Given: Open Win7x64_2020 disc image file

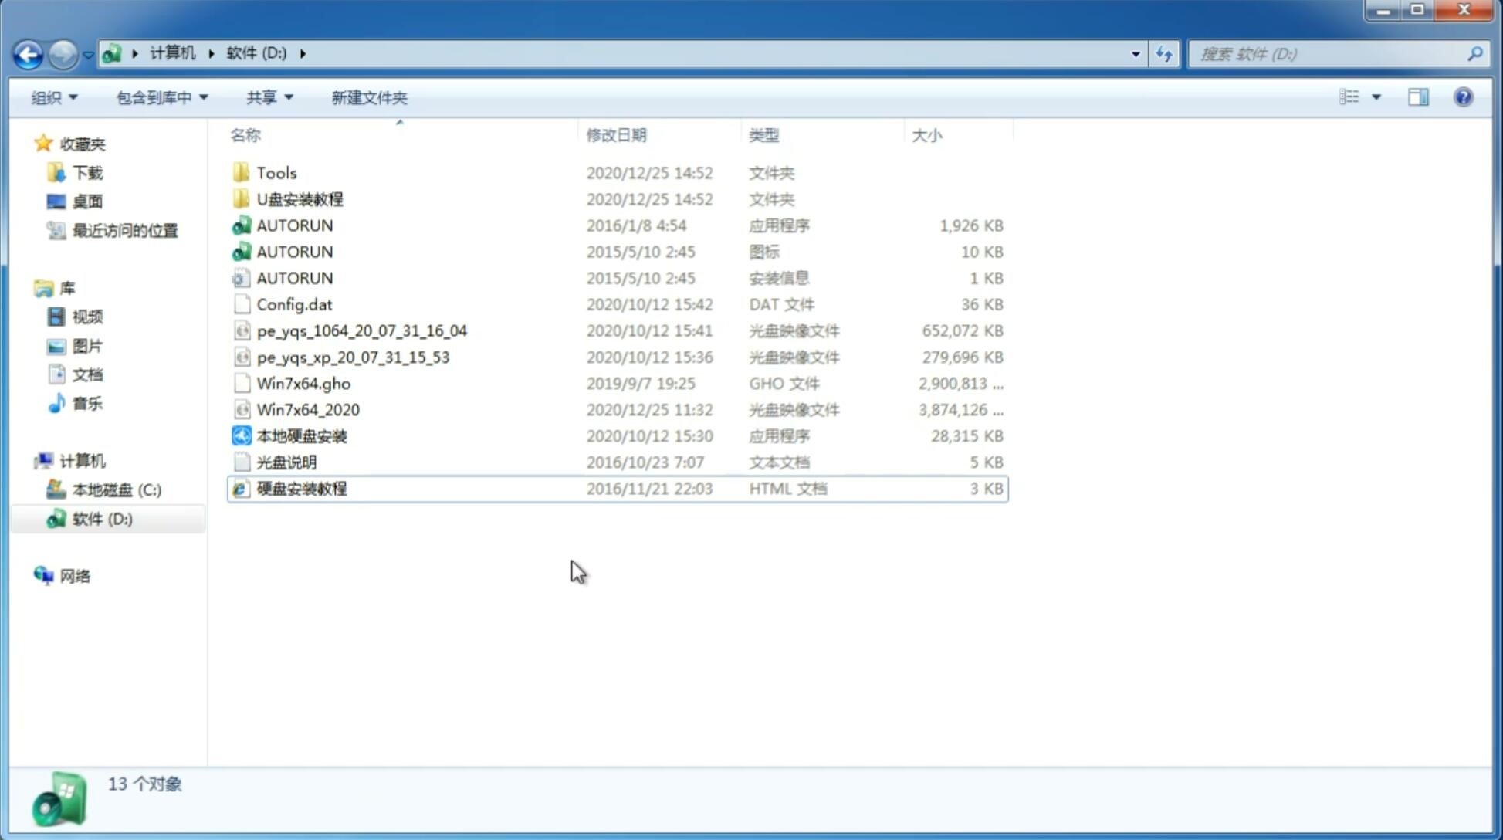Looking at the screenshot, I should 309,410.
